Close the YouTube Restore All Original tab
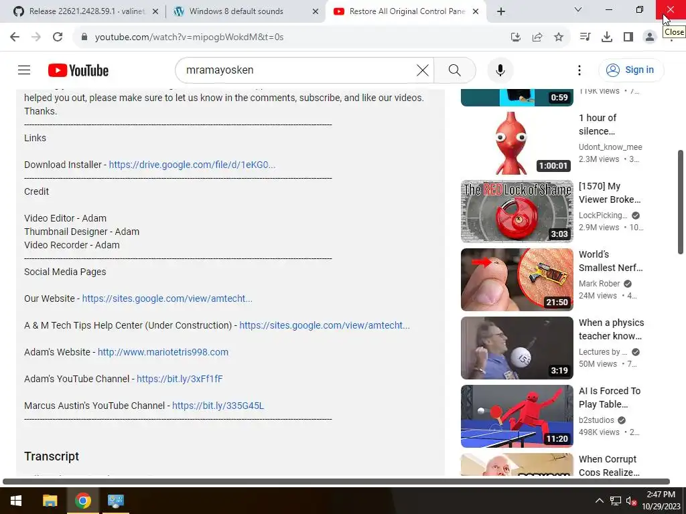Image resolution: width=686 pixels, height=514 pixels. (x=476, y=11)
